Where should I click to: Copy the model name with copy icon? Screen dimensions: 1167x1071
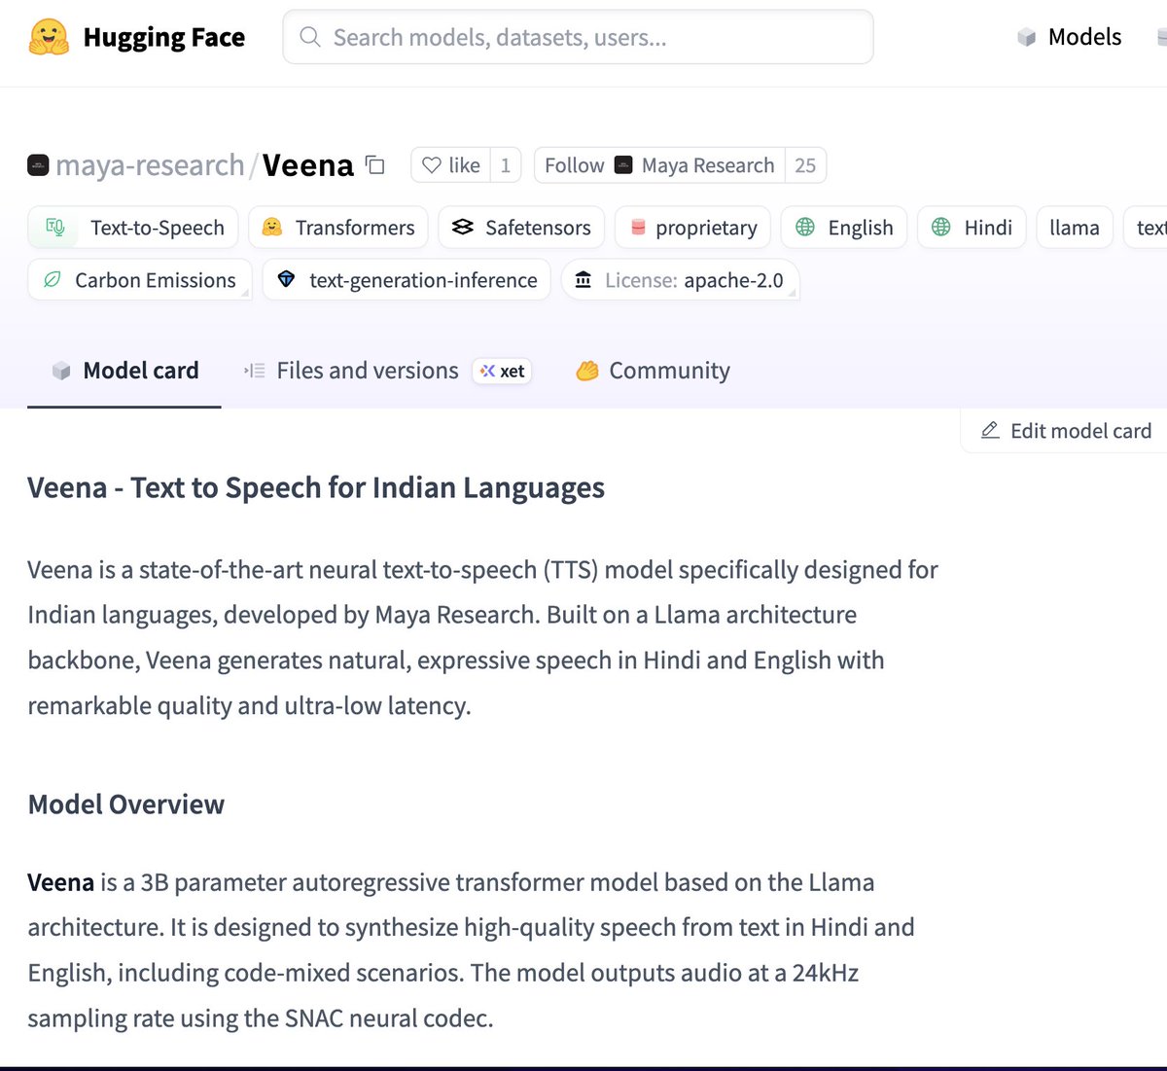(375, 164)
